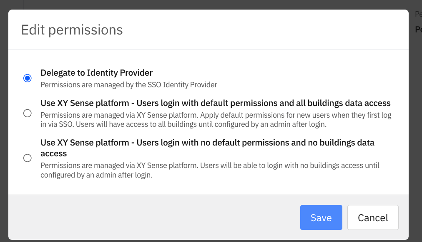This screenshot has width=422, height=242.
Task: Click the 'Users login with default permissions' heading
Action: (x=216, y=103)
